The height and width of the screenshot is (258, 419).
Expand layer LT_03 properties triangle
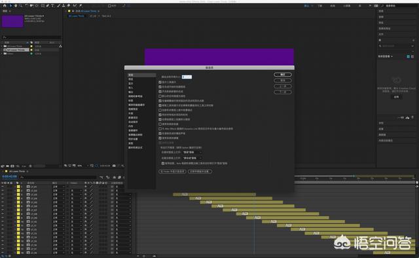15,194
